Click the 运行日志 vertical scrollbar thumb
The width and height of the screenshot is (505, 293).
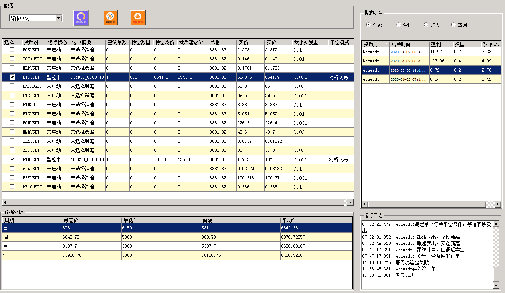coord(495,274)
